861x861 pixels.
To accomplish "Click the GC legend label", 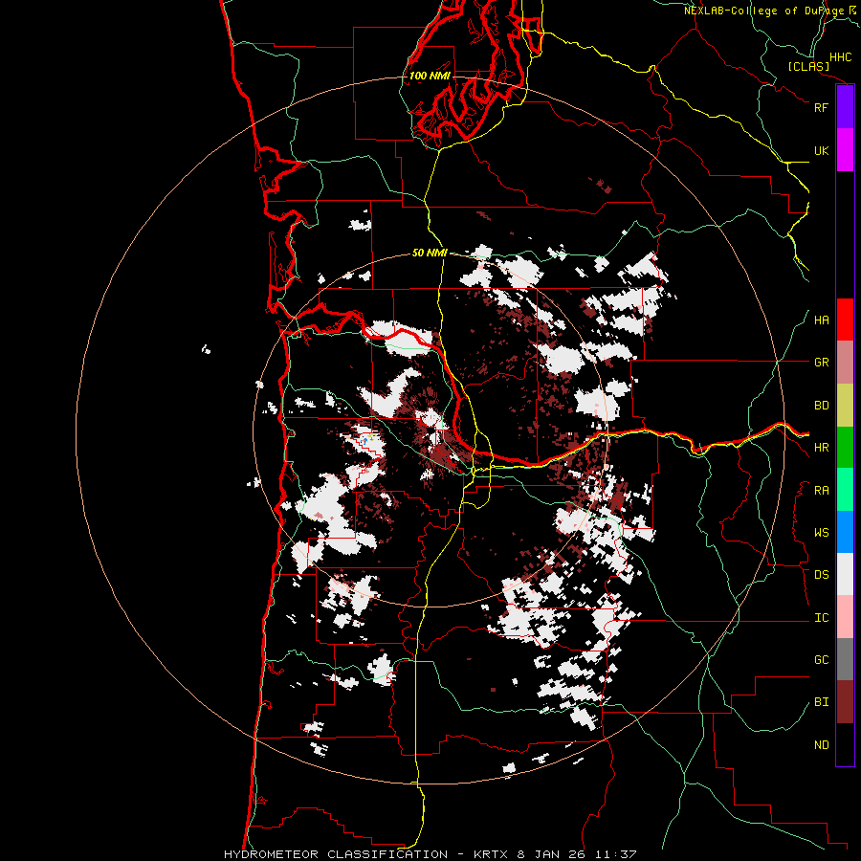I will point(821,660).
